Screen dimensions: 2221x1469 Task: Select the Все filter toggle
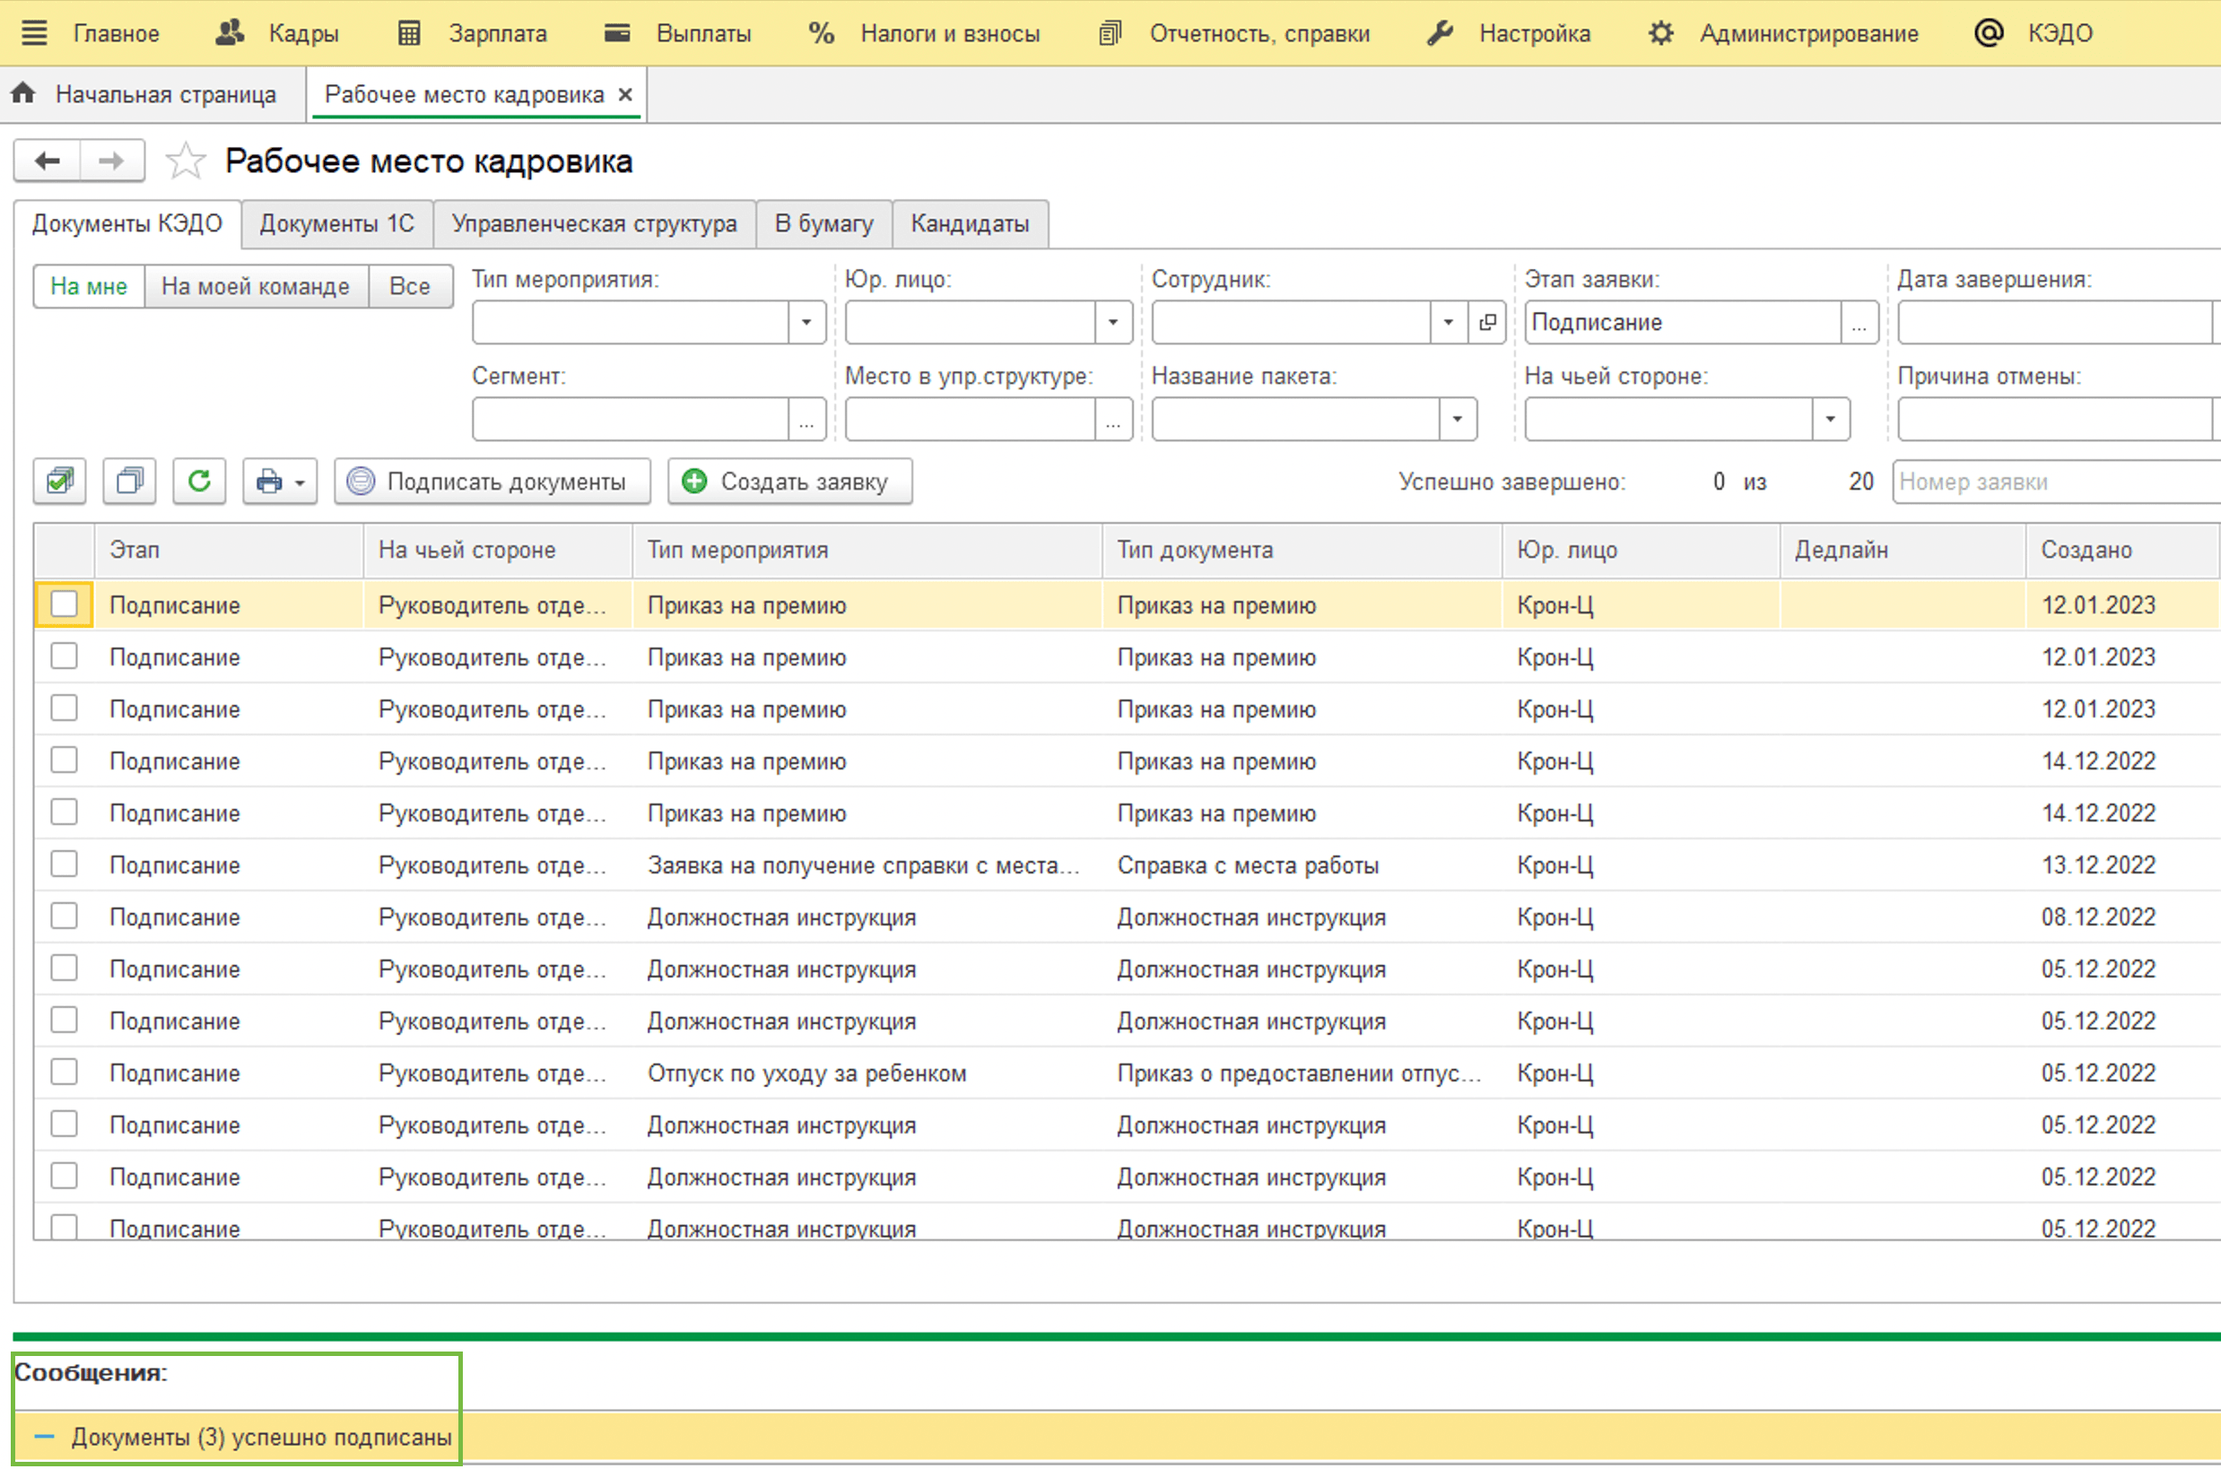(x=411, y=286)
